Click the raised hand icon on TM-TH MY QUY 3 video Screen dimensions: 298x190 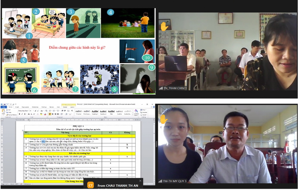pos(164,119)
